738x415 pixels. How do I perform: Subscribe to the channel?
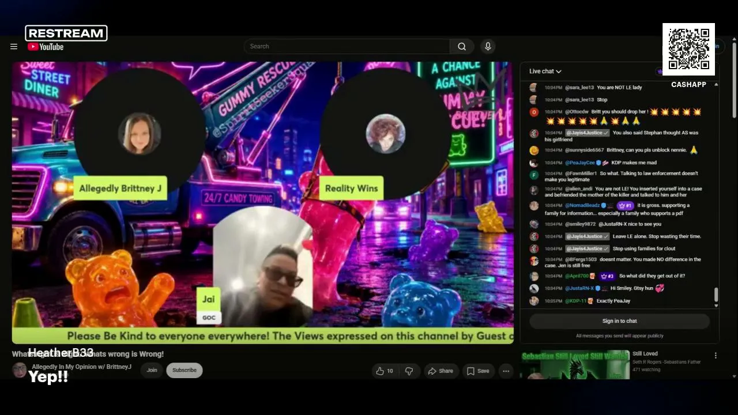click(x=184, y=371)
